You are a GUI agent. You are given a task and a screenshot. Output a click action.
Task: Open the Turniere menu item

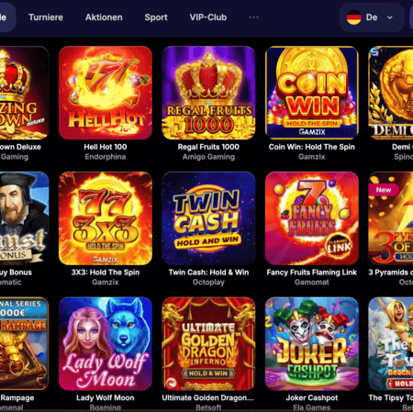(46, 17)
